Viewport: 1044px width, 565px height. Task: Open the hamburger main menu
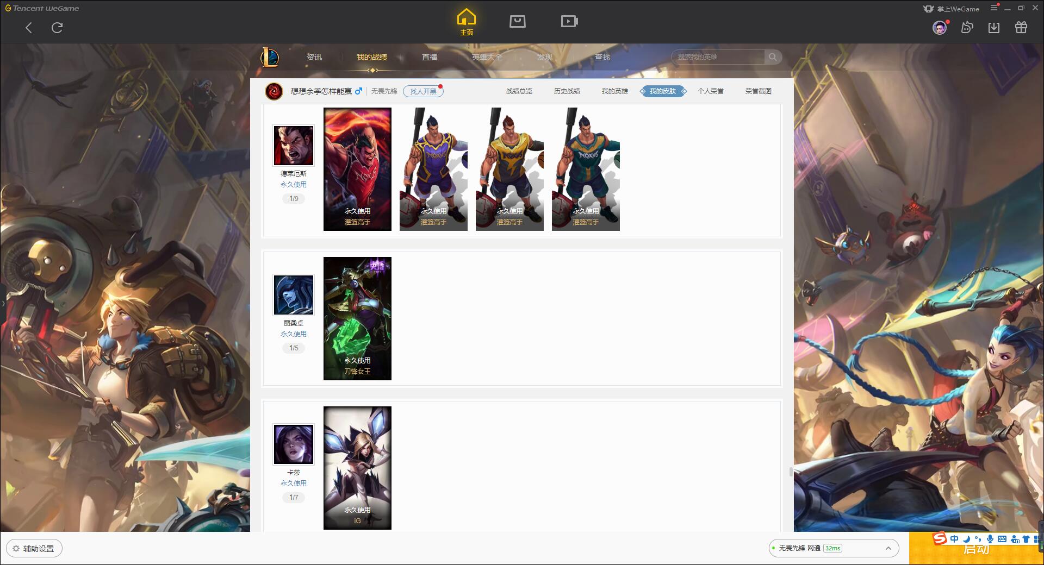[x=994, y=8]
